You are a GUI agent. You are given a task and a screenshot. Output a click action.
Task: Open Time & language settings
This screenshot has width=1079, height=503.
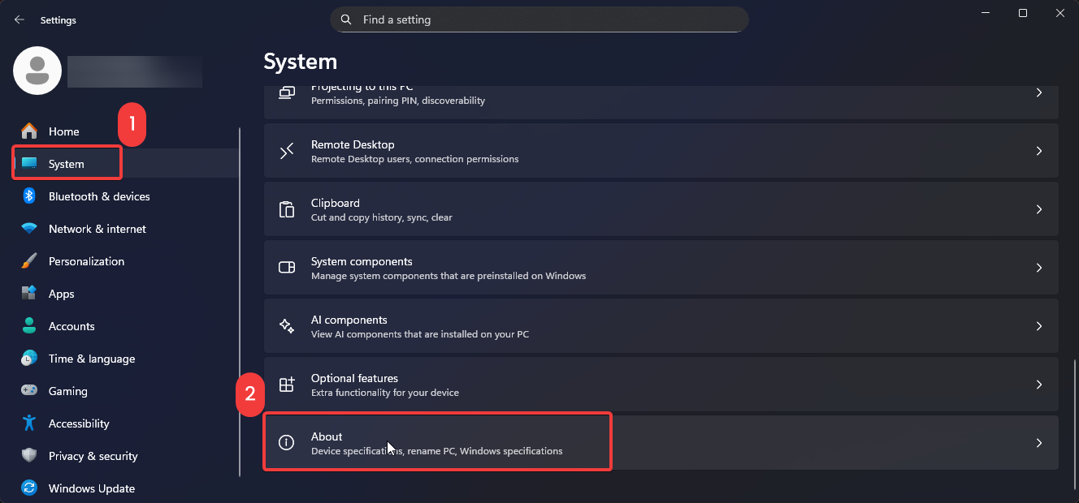126,359
